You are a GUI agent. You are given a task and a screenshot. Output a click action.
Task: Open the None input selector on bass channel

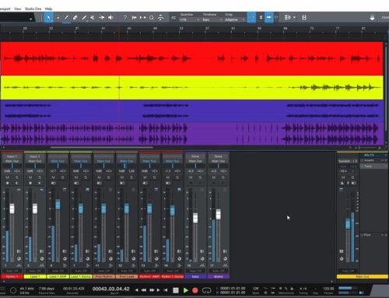(x=195, y=156)
